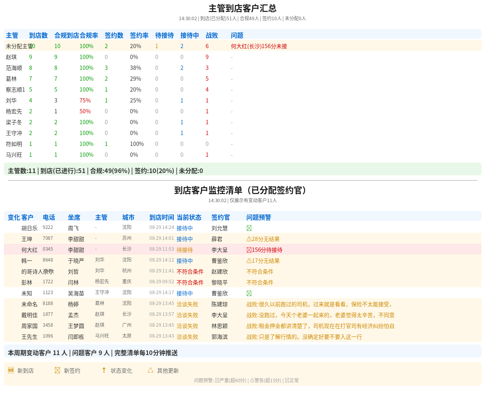Click the 待接待 status in 何大红 row

pyautogui.click(x=185, y=250)
